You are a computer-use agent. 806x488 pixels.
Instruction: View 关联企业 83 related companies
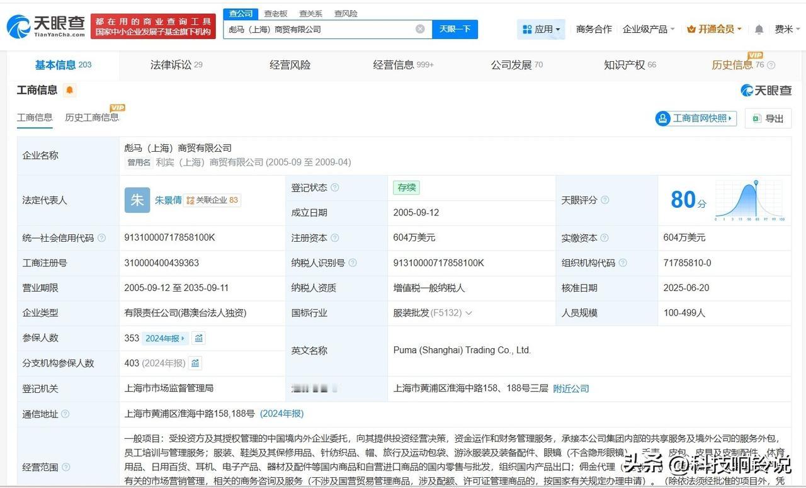click(x=213, y=200)
